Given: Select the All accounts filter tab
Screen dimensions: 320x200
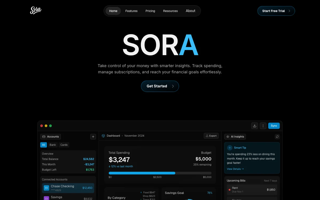Looking at the screenshot, I should coord(43,145).
